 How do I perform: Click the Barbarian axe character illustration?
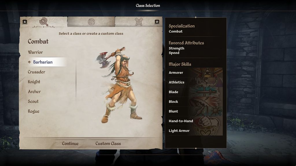coord(119,85)
